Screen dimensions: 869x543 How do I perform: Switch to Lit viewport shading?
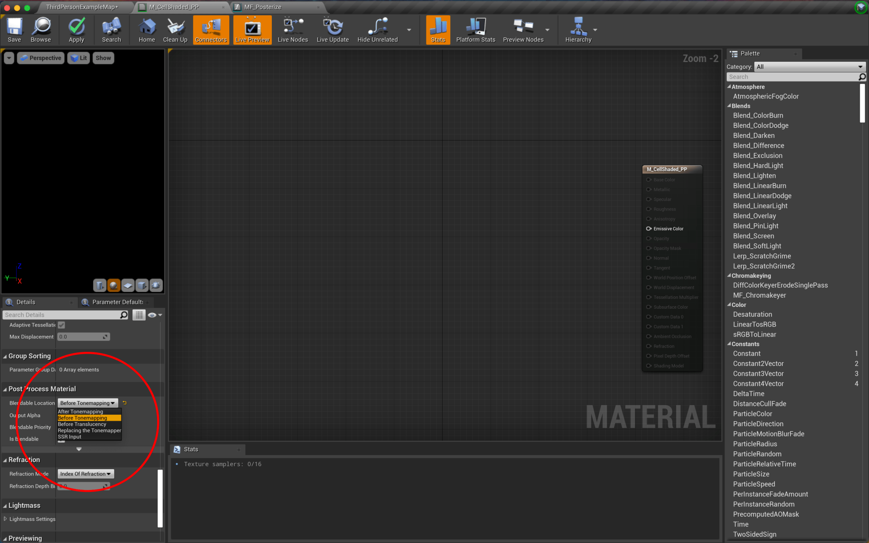pos(79,58)
